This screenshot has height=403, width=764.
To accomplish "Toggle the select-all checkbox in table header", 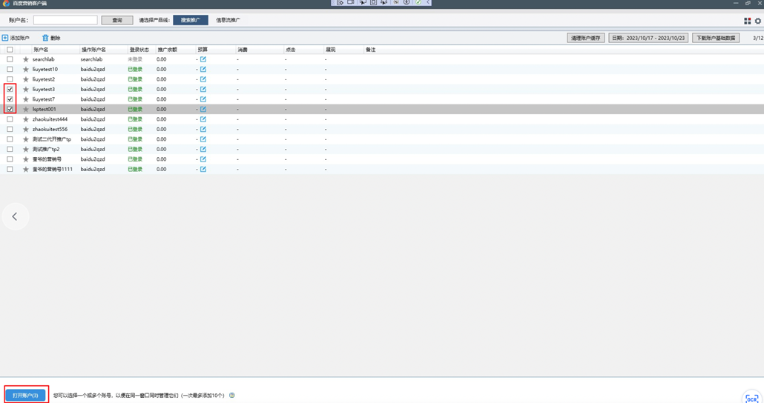I will [10, 50].
